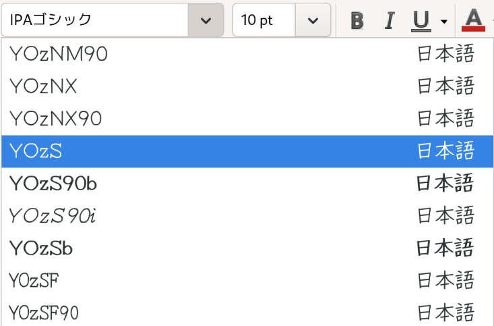494x326 pixels.
Task: Select the YOzSF90 font
Action: [44, 313]
